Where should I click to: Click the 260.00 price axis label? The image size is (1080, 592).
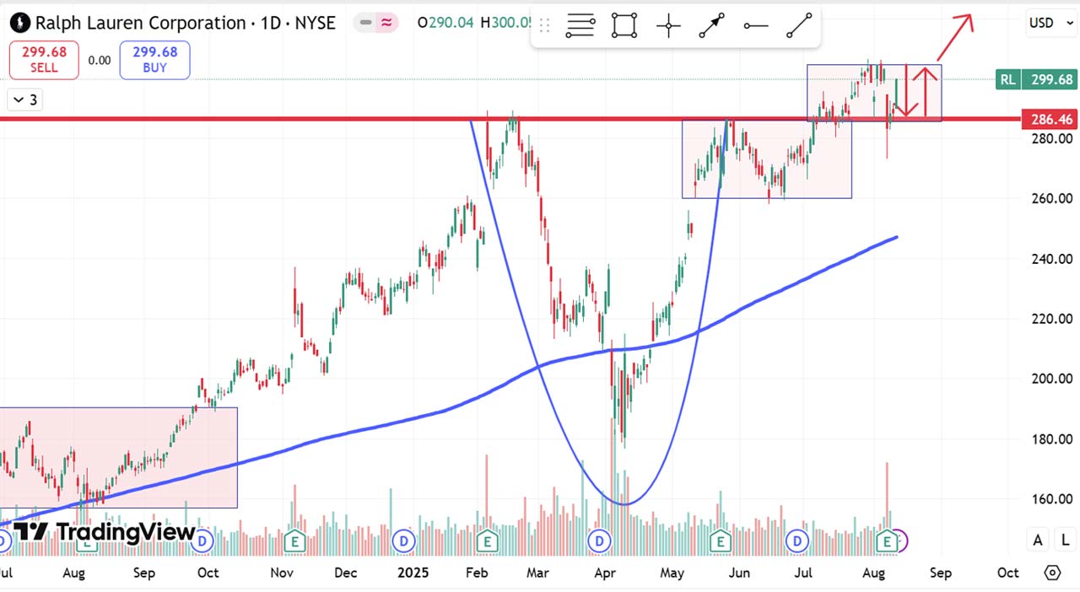pyautogui.click(x=1051, y=199)
